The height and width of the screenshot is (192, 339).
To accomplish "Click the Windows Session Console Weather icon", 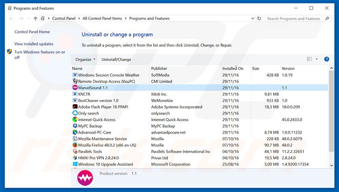I will [75, 75].
